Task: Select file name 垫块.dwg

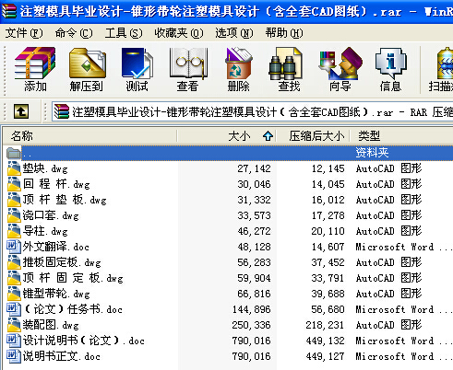Action: tap(45, 168)
